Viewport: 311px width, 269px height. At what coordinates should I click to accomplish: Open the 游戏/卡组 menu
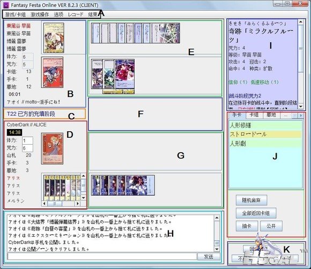15,14
